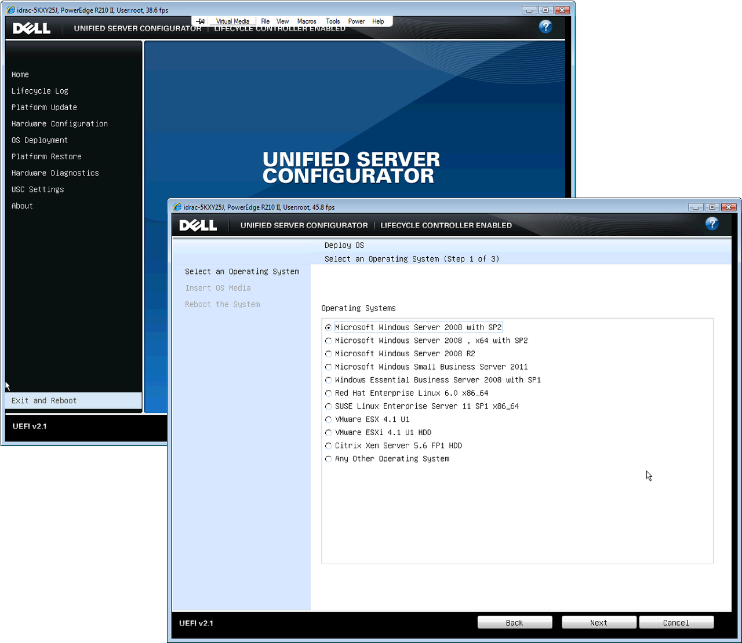Select Microsoft Windows Server 2008, x64 with SP2
The image size is (742, 643).
pyautogui.click(x=427, y=341)
